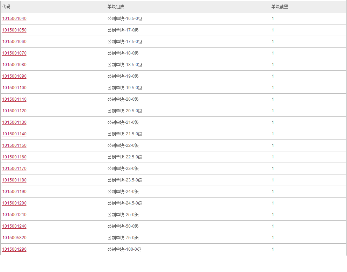The image size is (347, 272).
Task: Click code link 1015001240
Action: [x=14, y=226]
